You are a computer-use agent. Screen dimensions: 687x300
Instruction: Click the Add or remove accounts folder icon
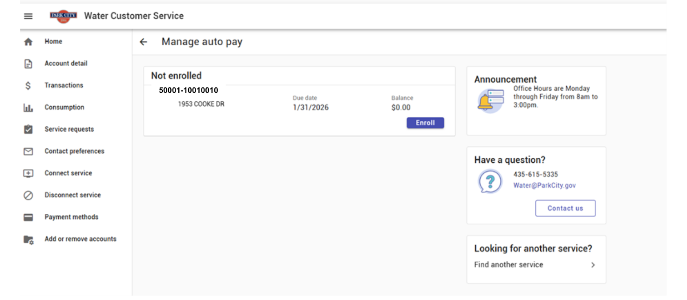28,240
